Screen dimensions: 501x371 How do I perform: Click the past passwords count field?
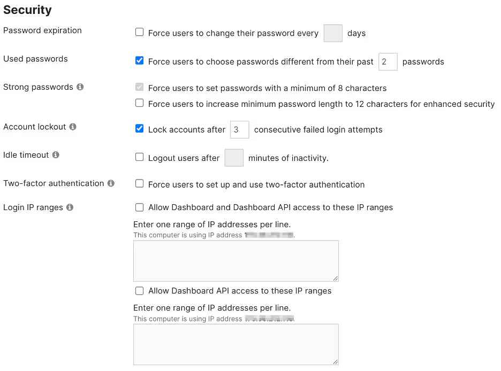click(x=388, y=61)
